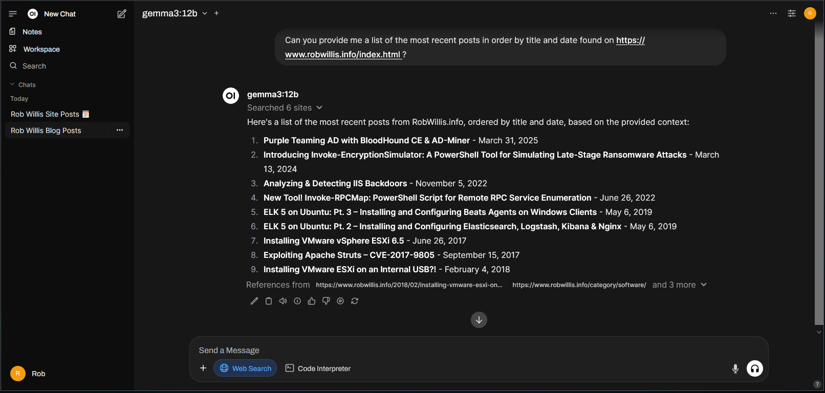Screen dimensions: 825x393
Task: Continue the response with the play icon
Action: pos(340,301)
